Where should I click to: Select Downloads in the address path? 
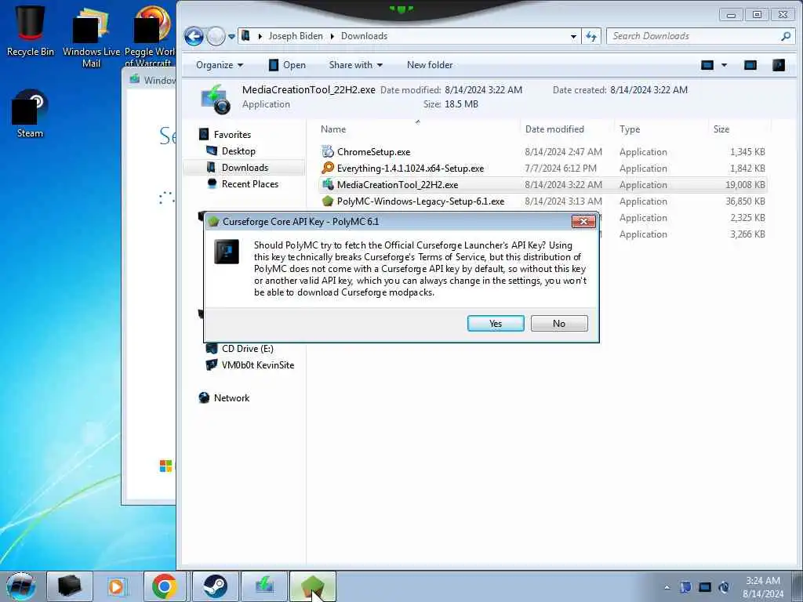click(x=364, y=36)
